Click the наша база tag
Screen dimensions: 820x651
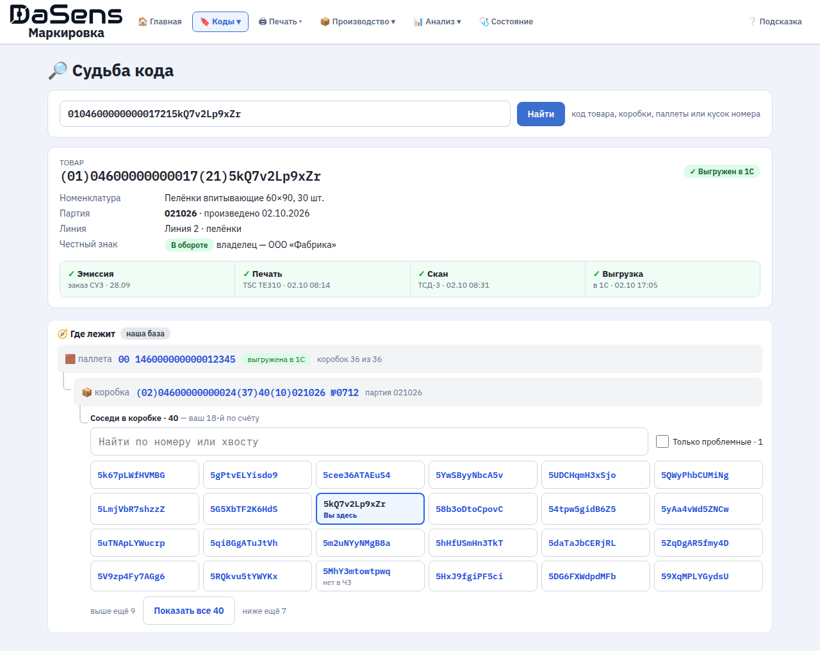[x=145, y=334]
